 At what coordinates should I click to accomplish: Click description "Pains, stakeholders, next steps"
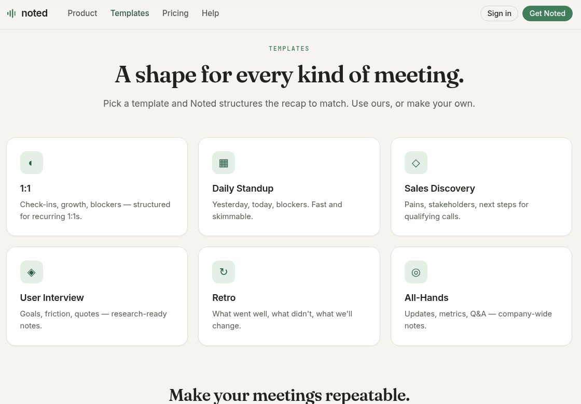pyautogui.click(x=466, y=210)
